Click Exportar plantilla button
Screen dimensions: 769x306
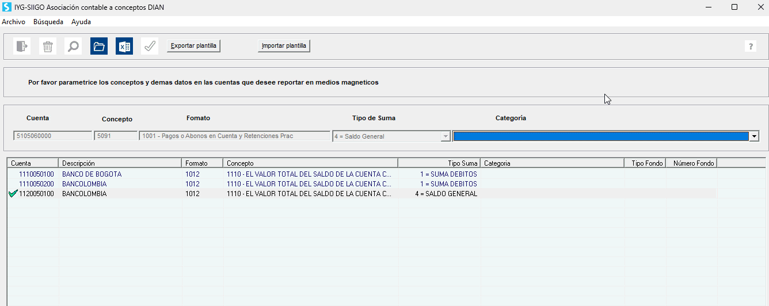(x=193, y=46)
